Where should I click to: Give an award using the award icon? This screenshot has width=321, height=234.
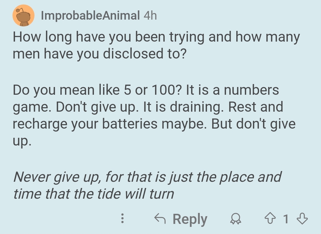pos(235,219)
